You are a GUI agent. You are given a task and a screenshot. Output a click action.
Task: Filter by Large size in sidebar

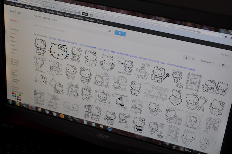click(x=13, y=72)
